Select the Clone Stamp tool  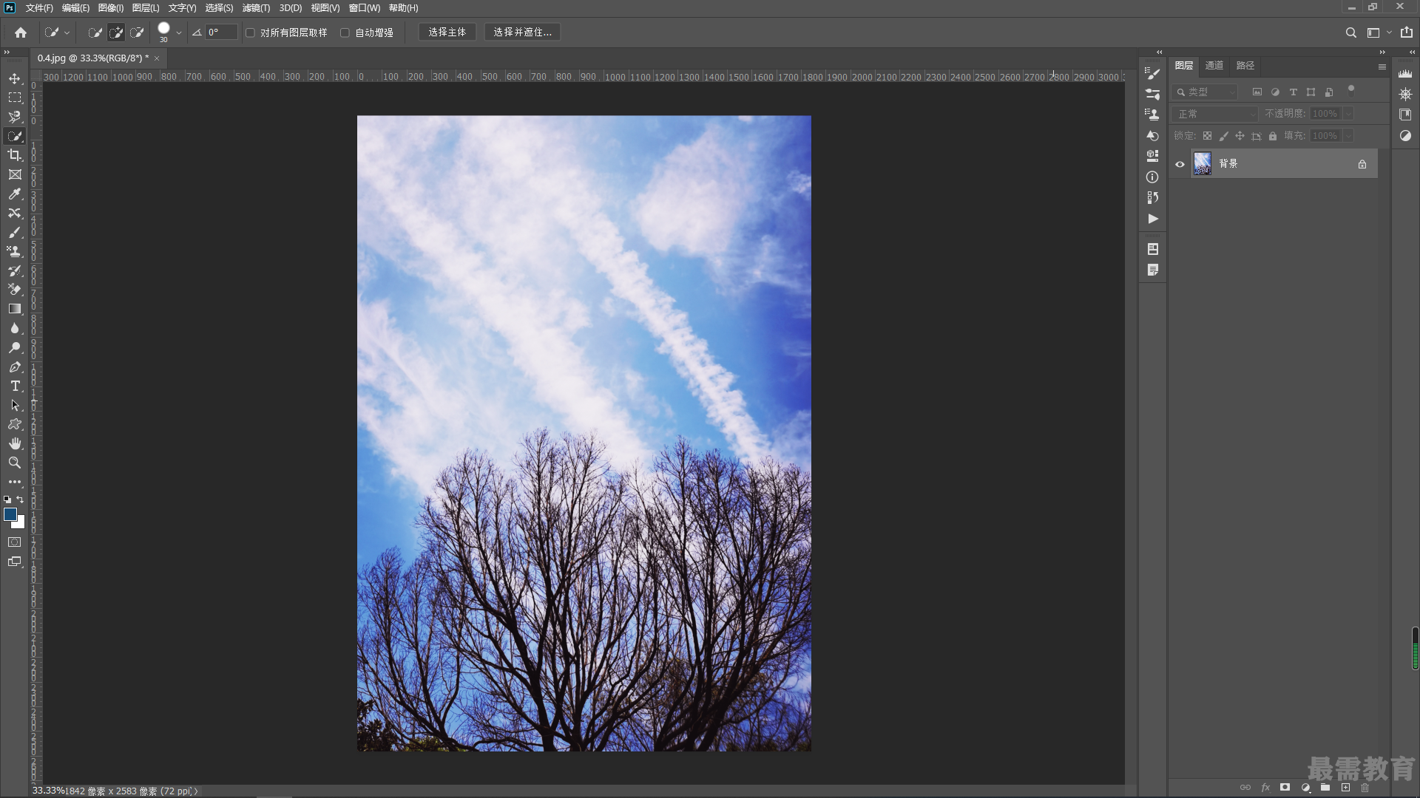15,251
